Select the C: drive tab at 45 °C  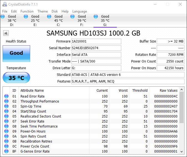pyautogui.click(x=59, y=21)
